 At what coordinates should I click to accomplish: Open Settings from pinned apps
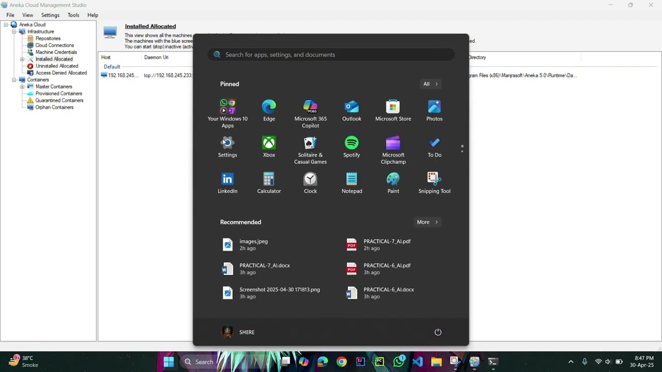[228, 147]
